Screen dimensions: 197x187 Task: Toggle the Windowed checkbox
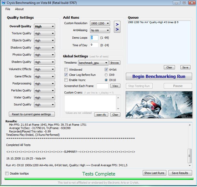(x=66, y=70)
